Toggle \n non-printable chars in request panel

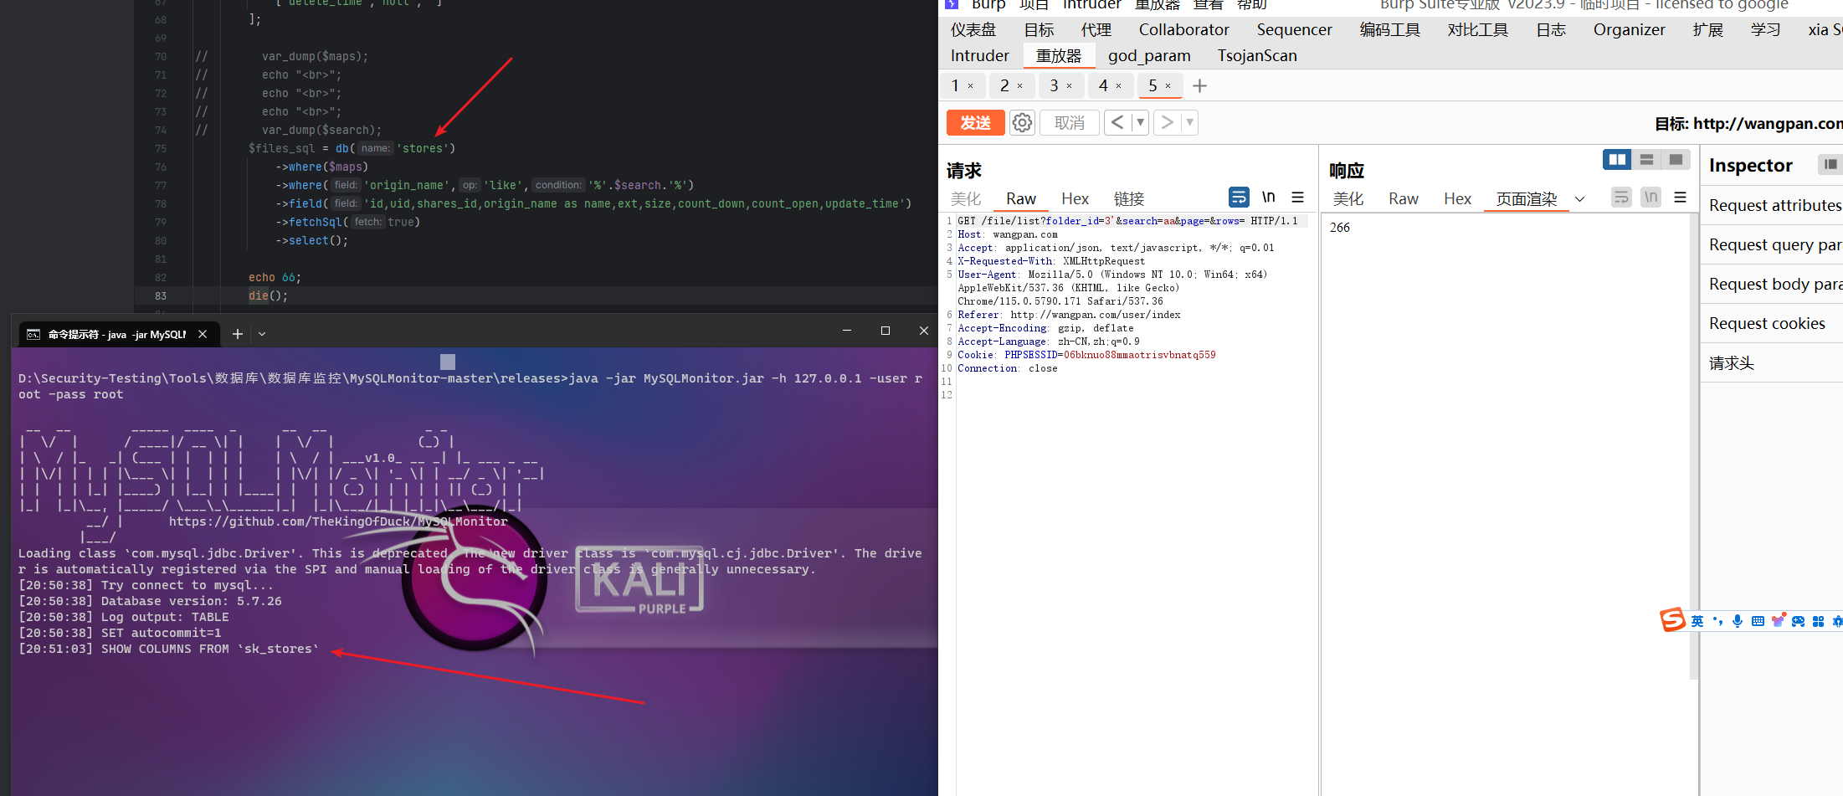click(1269, 198)
